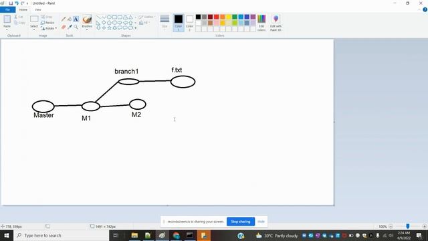Select the Text tool
The width and height of the screenshot is (428, 241).
[76, 19]
